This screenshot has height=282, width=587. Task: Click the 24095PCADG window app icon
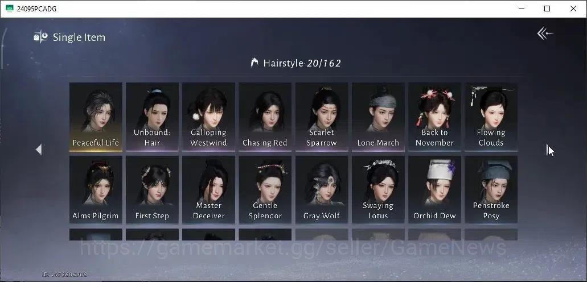[x=10, y=9]
